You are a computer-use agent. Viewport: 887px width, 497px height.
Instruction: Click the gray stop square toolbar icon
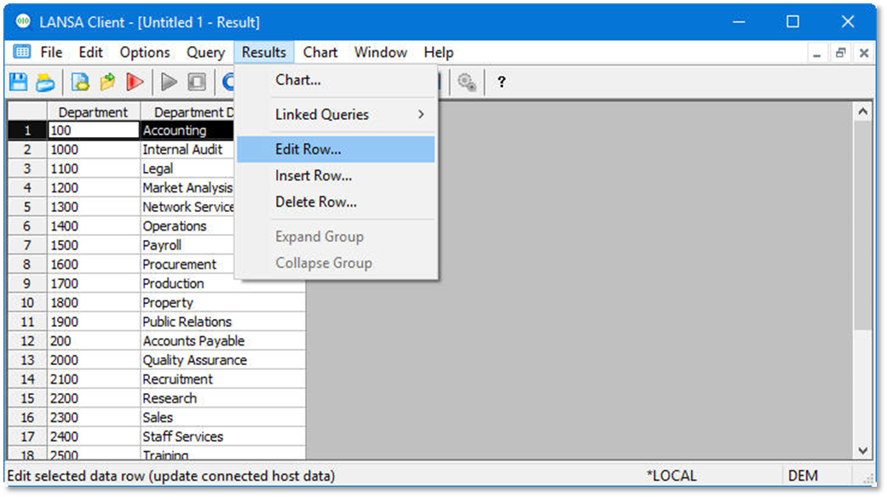tap(197, 82)
